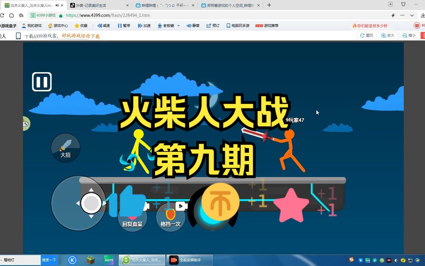Close the 抖音 tab
Image resolution: width=425 pixels, height=266 pixels.
click(127, 5)
